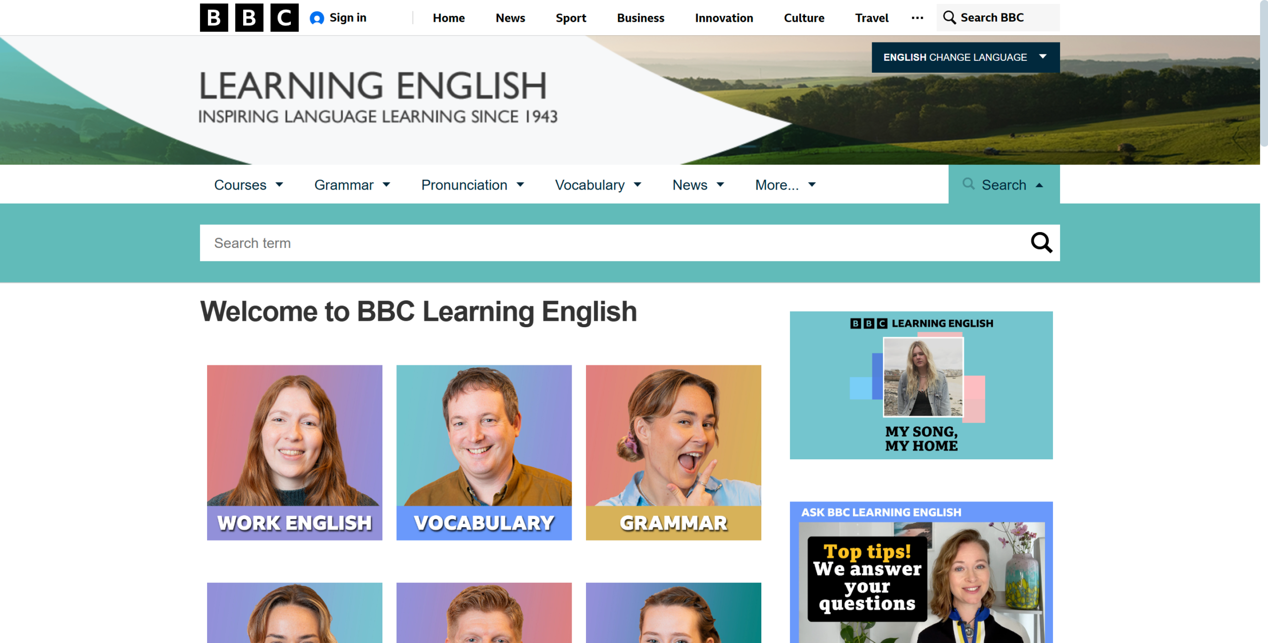The image size is (1268, 643).
Task: Expand the Learning English News menu
Action: click(x=698, y=185)
